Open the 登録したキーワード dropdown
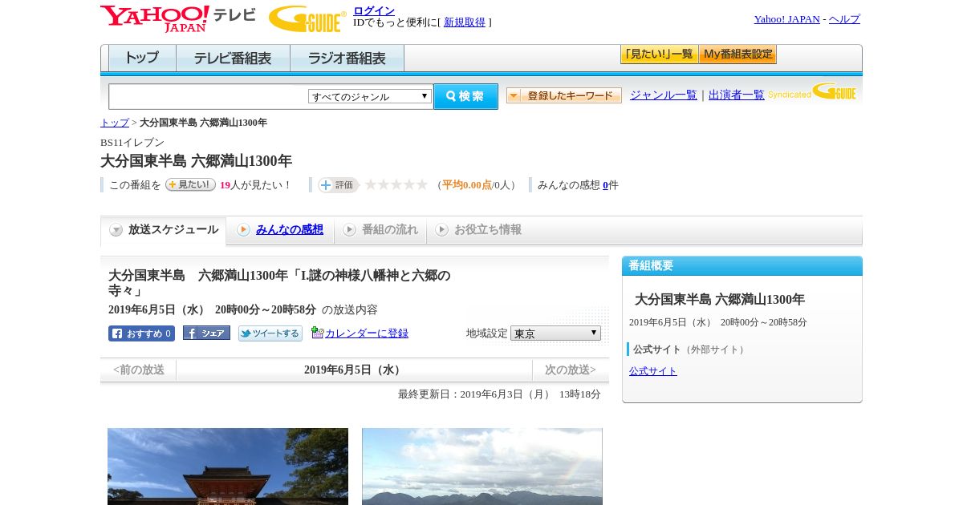Viewport: 963px width, 505px height. [564, 95]
